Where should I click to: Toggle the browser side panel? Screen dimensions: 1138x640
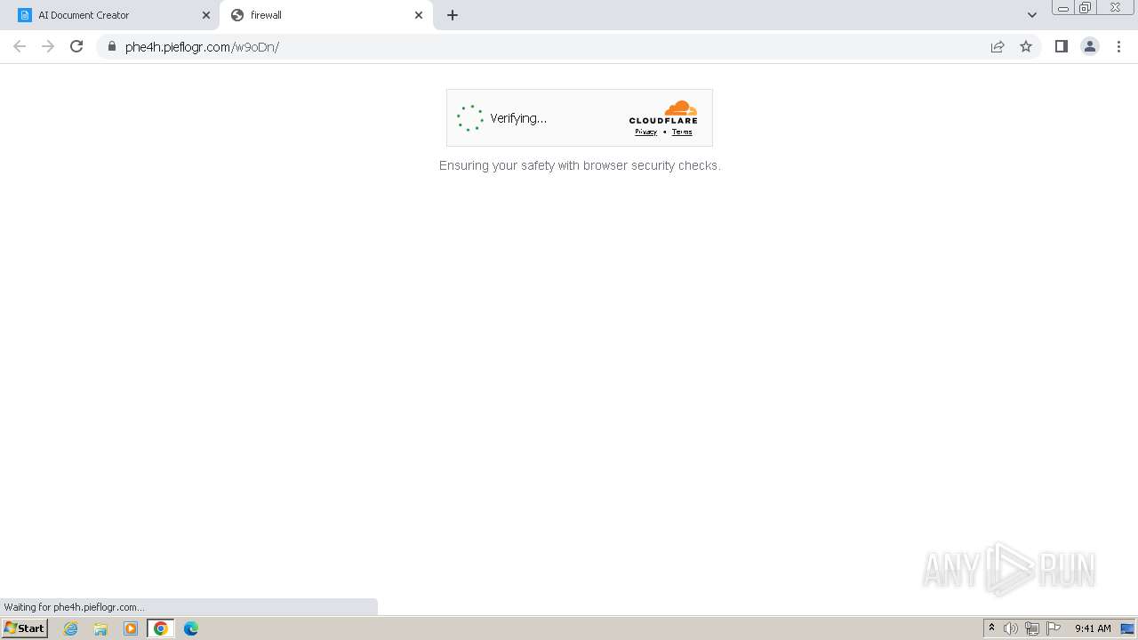tap(1061, 46)
